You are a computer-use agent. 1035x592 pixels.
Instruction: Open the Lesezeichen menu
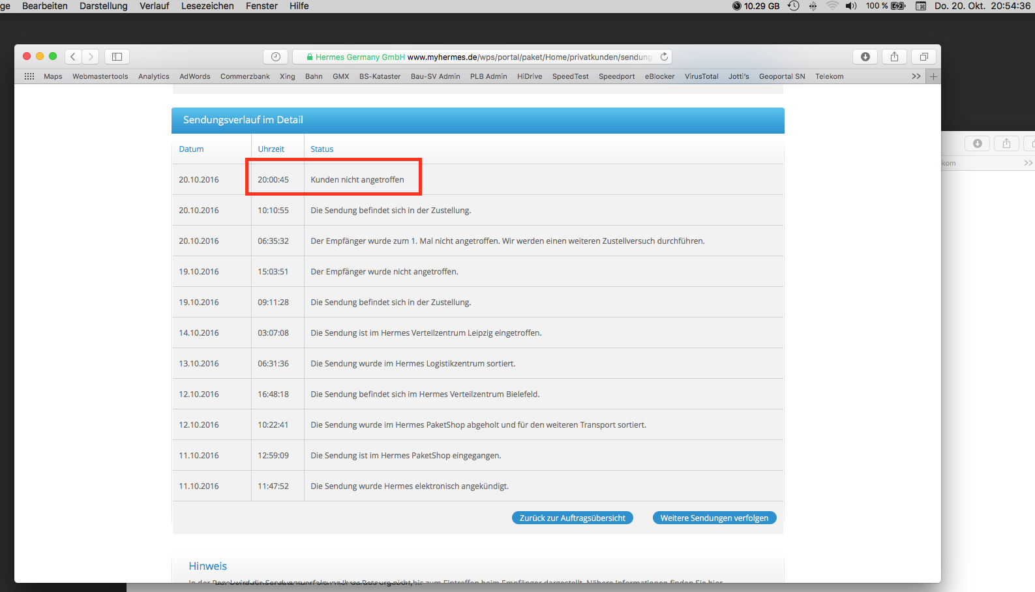click(207, 6)
